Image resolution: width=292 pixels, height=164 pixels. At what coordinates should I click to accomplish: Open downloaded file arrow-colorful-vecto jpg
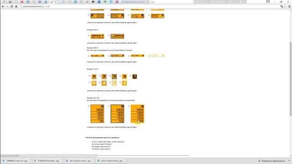(110, 161)
